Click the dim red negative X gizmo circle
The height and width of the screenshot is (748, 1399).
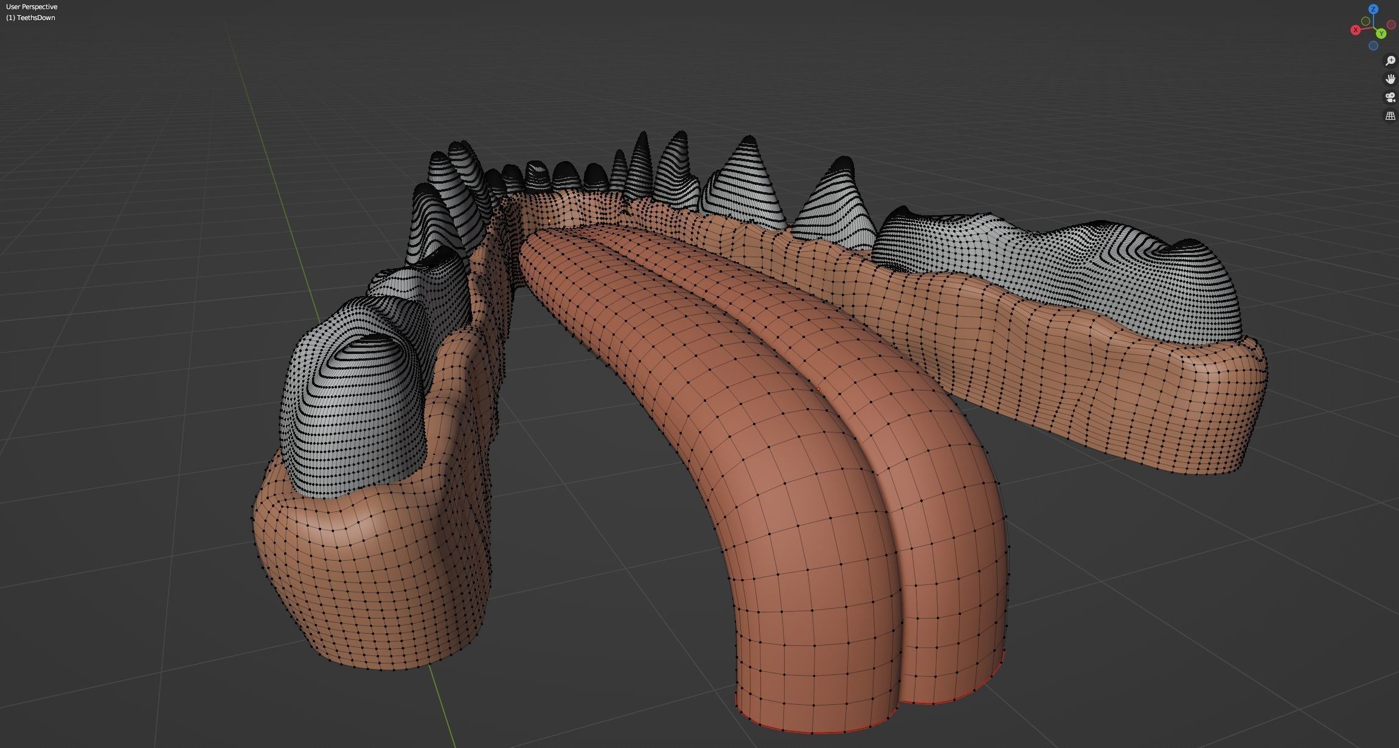coord(1390,26)
